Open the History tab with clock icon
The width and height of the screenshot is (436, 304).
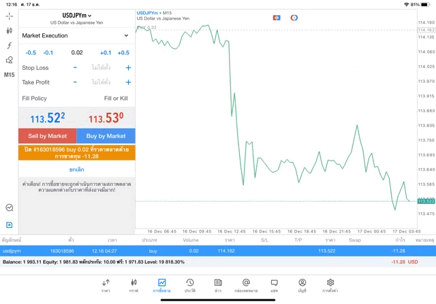coord(190,285)
